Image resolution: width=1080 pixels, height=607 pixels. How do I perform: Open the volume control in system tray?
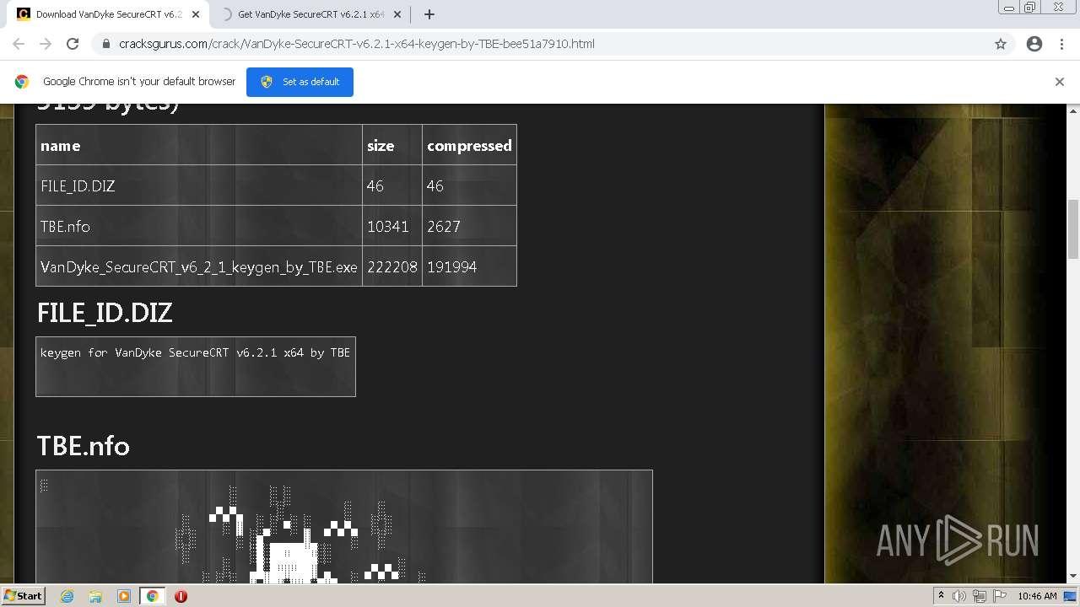[959, 596]
